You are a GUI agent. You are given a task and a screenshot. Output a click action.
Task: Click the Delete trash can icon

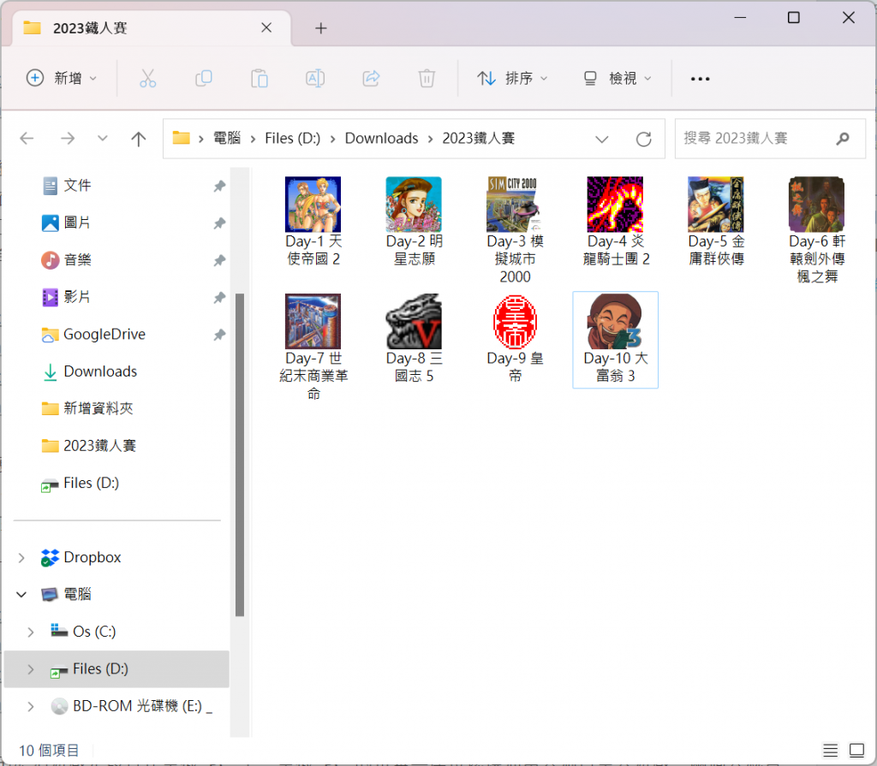tap(427, 78)
